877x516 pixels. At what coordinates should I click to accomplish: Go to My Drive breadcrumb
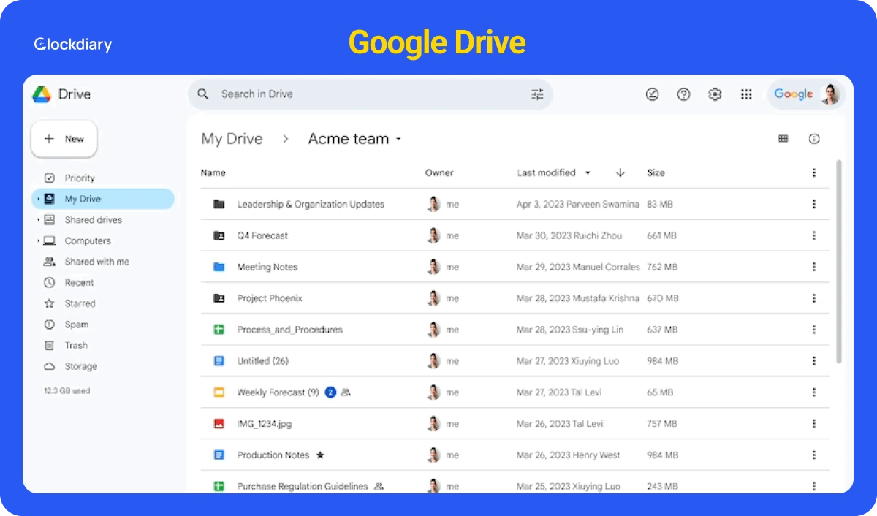tap(232, 139)
